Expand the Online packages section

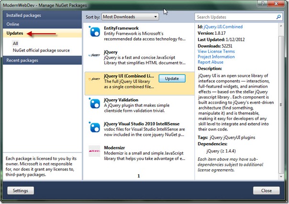(13, 24)
